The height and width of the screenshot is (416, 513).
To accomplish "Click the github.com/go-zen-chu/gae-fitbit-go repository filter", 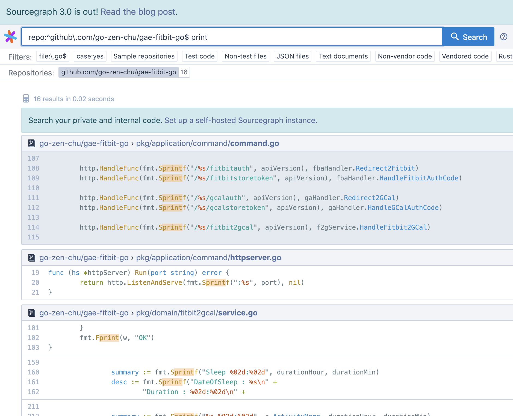I will (124, 72).
